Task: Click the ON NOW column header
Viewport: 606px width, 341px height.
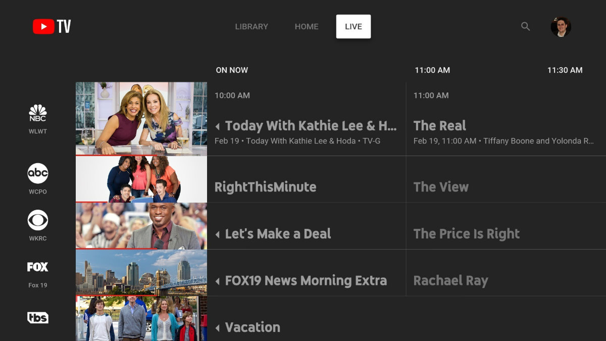Action: (232, 70)
